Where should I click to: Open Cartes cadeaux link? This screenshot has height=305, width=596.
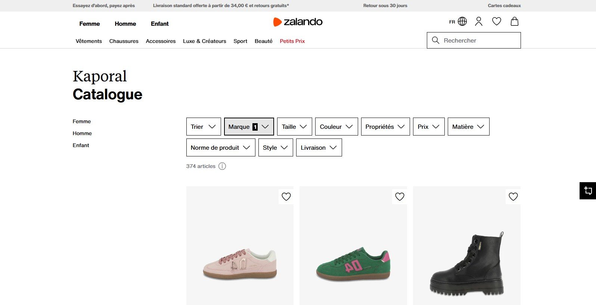(x=504, y=6)
